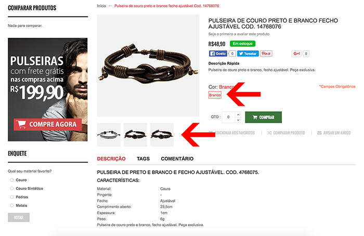Click the cart icon on Comprar button
The height and width of the screenshot is (236, 364).
255,117
